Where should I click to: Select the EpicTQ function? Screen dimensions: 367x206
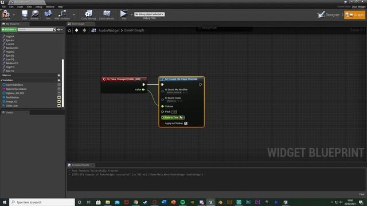tap(10, 71)
